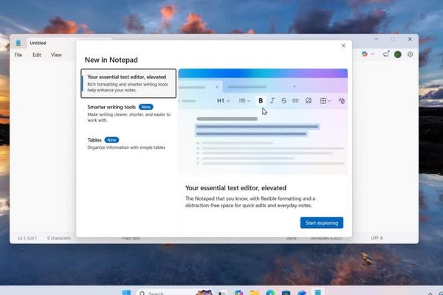
Task: Open the View menu
Action: [x=56, y=55]
